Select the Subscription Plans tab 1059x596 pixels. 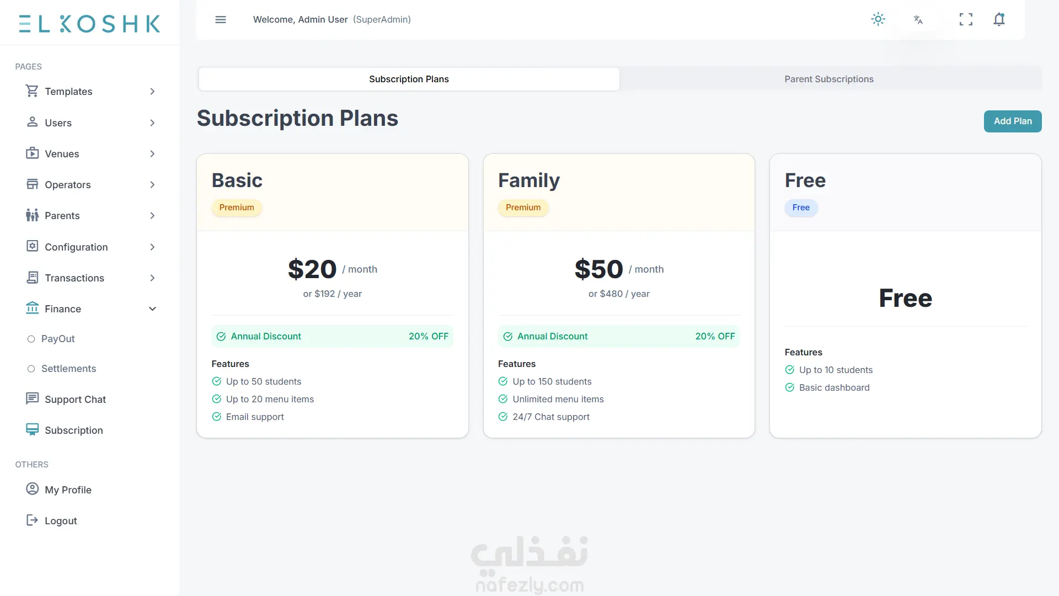(x=409, y=79)
